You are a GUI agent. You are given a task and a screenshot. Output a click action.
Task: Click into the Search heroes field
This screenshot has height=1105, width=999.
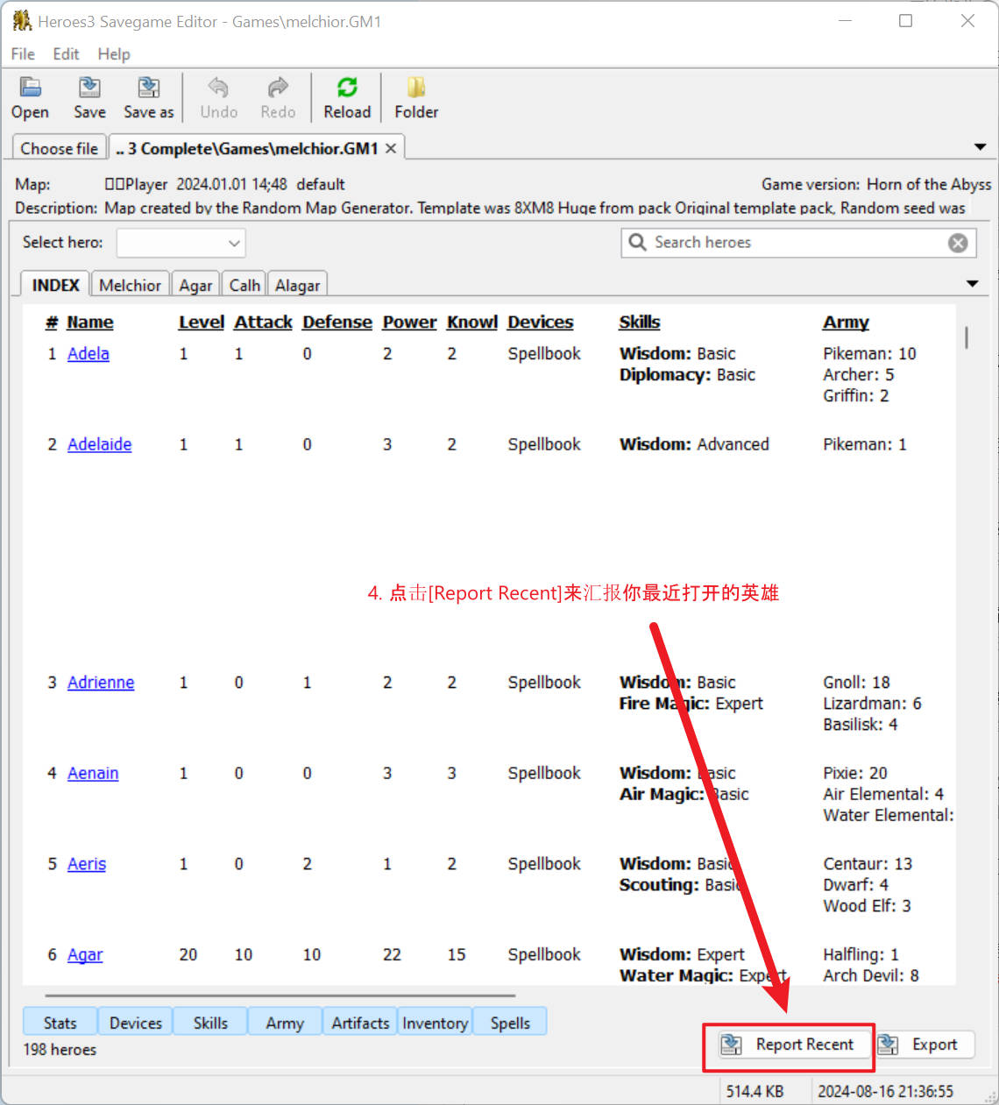(797, 243)
